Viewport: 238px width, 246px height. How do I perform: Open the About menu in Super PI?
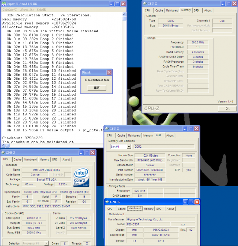(x=27, y=10)
